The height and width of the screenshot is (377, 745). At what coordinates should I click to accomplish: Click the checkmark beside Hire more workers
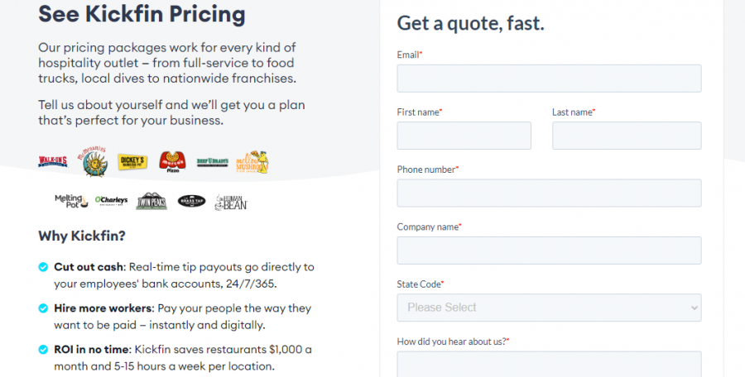tap(43, 308)
